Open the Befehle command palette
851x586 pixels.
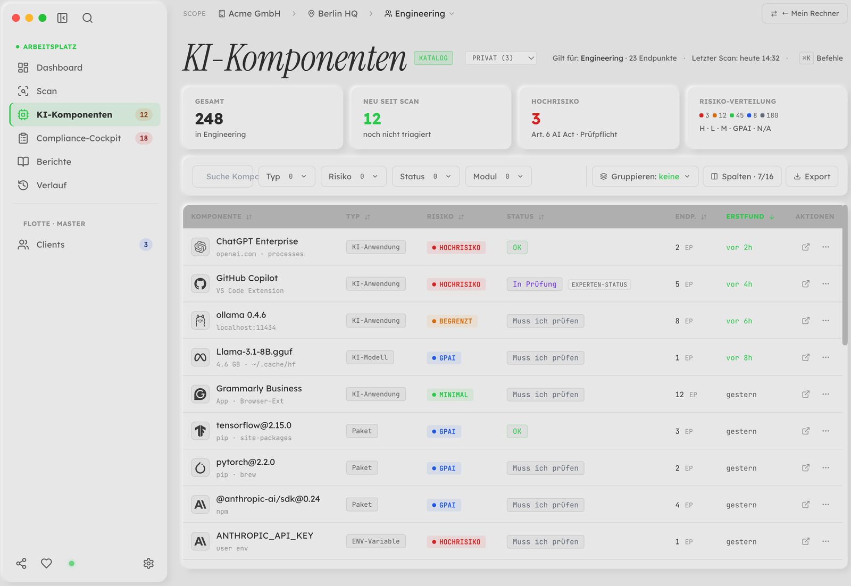[822, 58]
